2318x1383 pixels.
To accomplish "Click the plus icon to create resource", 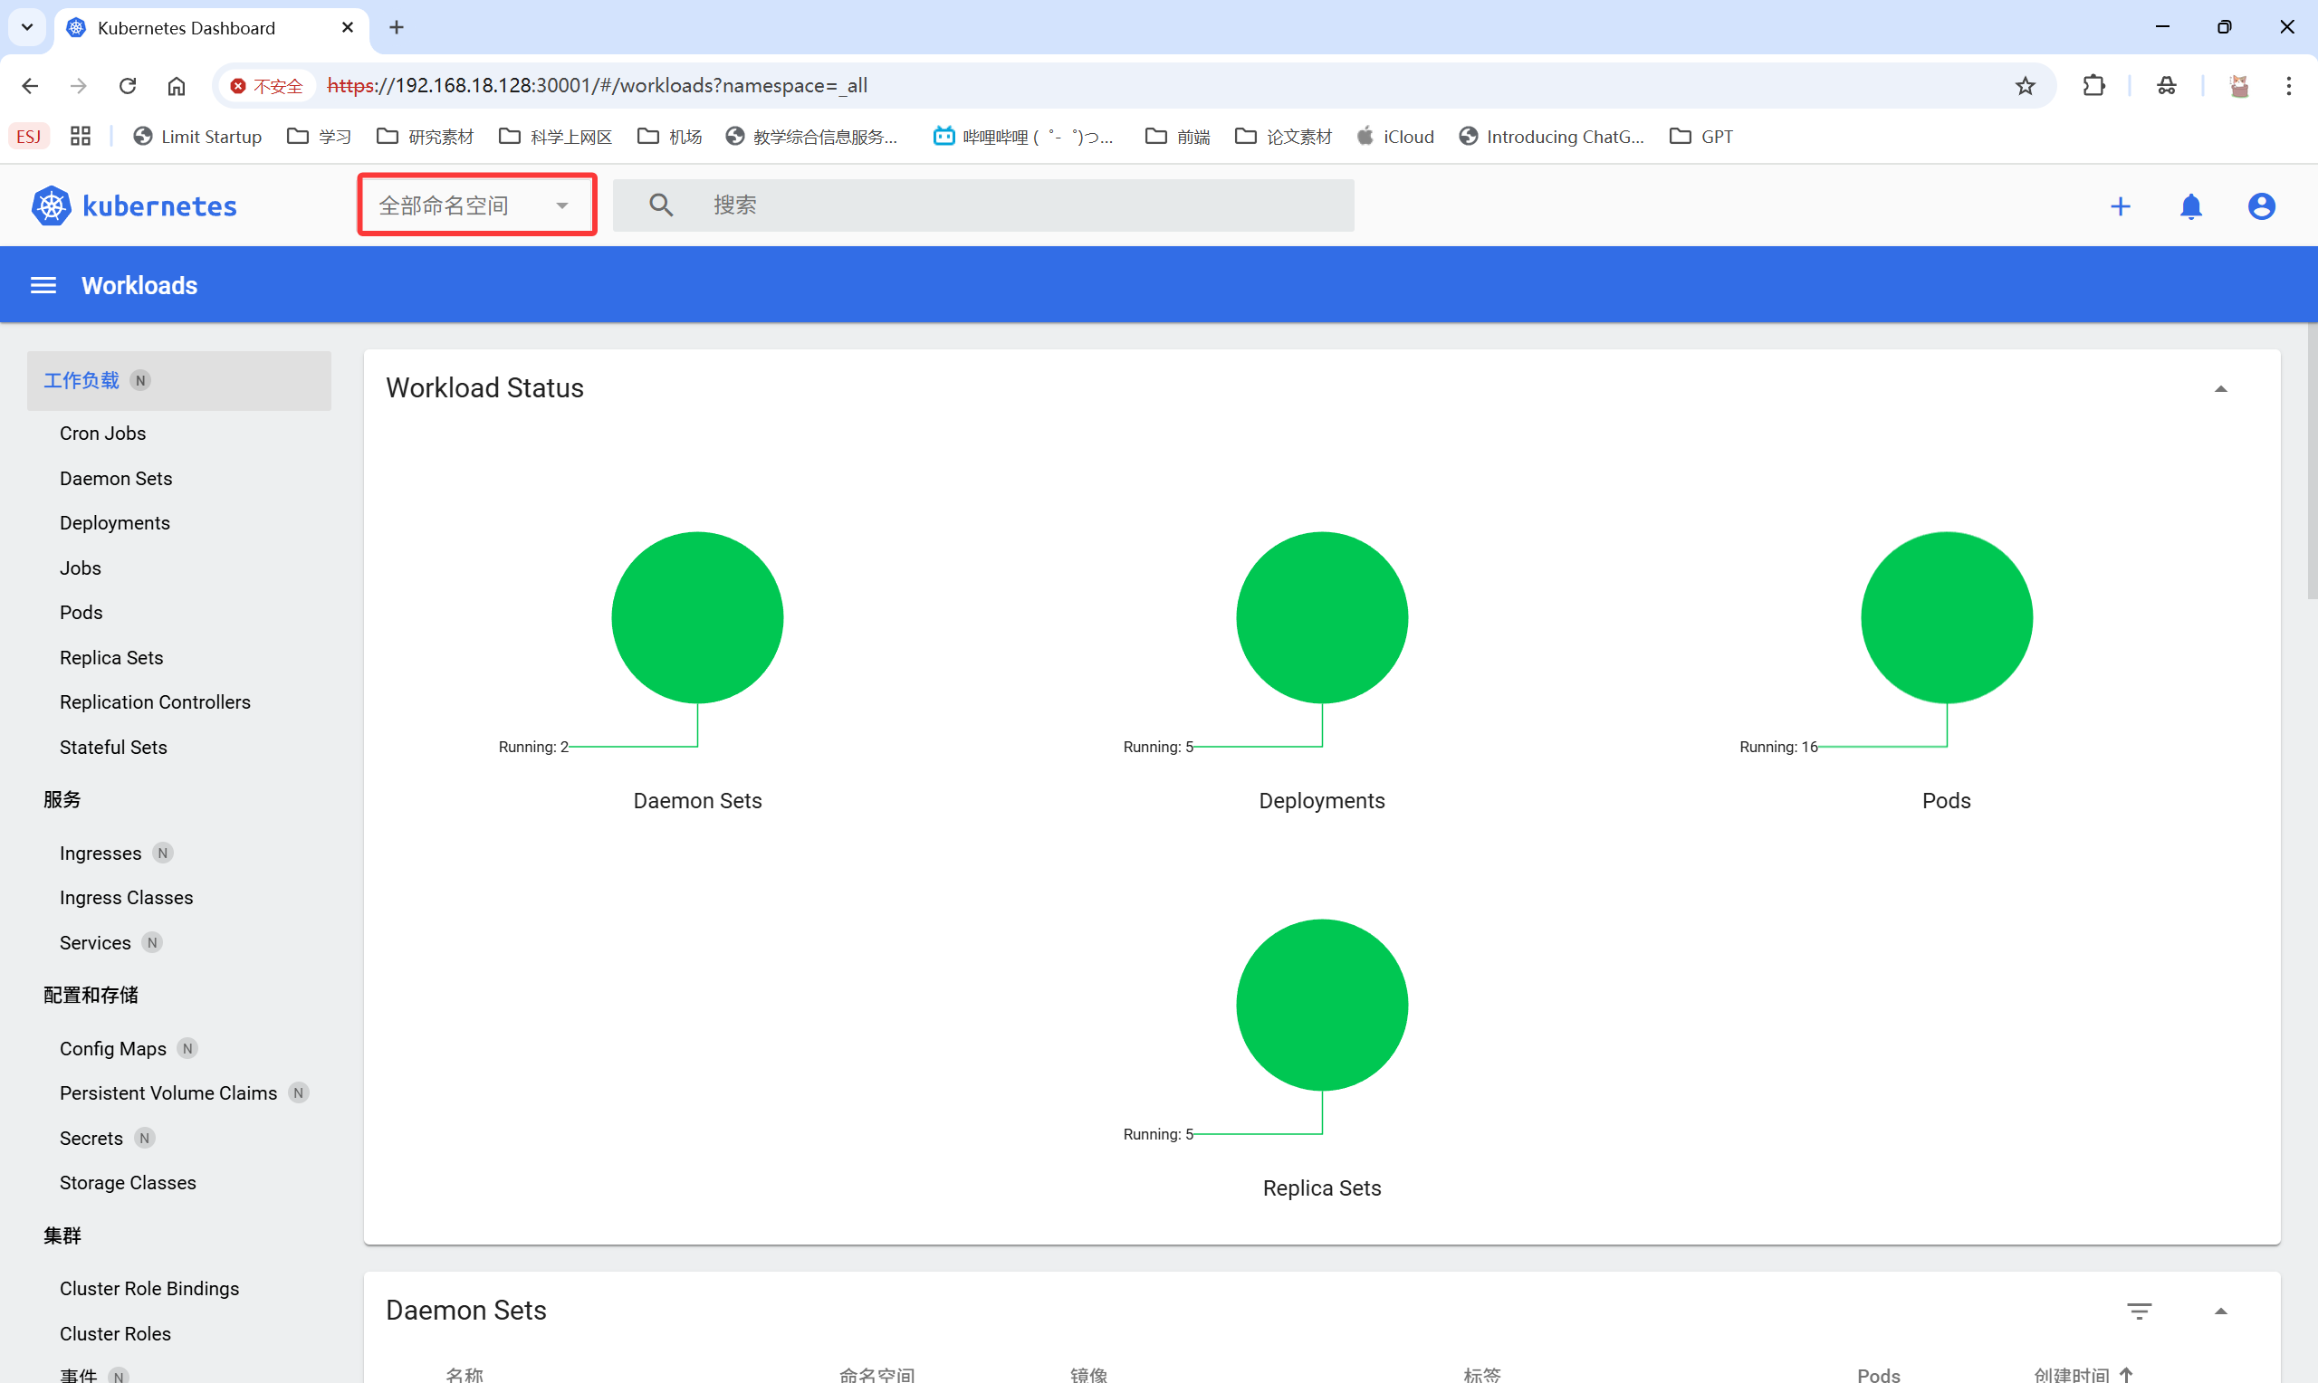I will pyautogui.click(x=2120, y=206).
